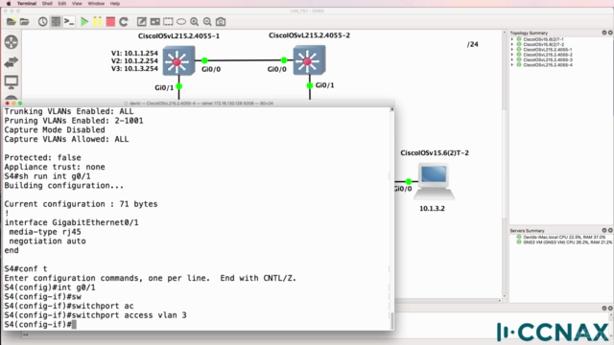
Task: Open console to all devices icon
Action: click(x=69, y=21)
